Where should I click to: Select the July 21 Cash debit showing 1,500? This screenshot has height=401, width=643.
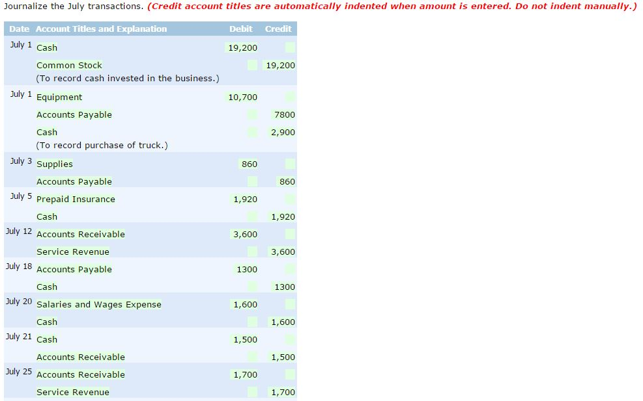pos(246,339)
